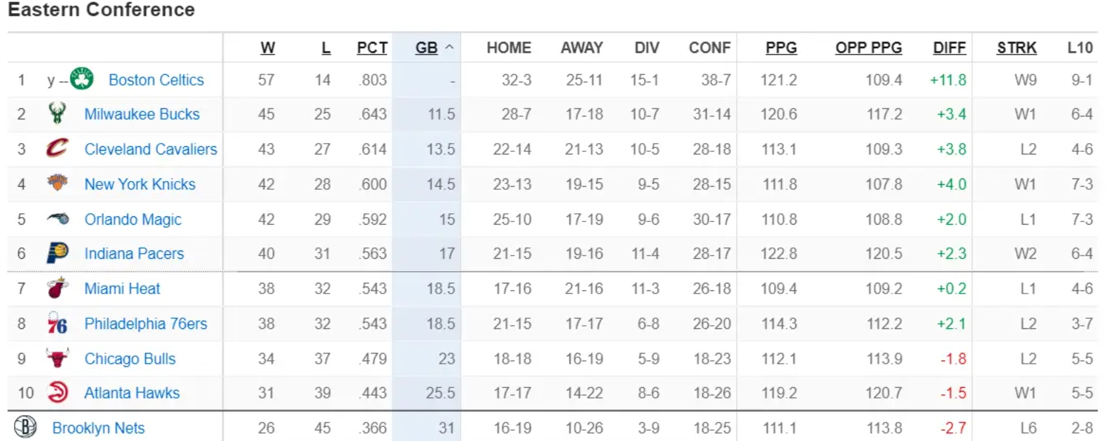
Task: Click the Cleveland Cavaliers logo icon
Action: pos(57,149)
